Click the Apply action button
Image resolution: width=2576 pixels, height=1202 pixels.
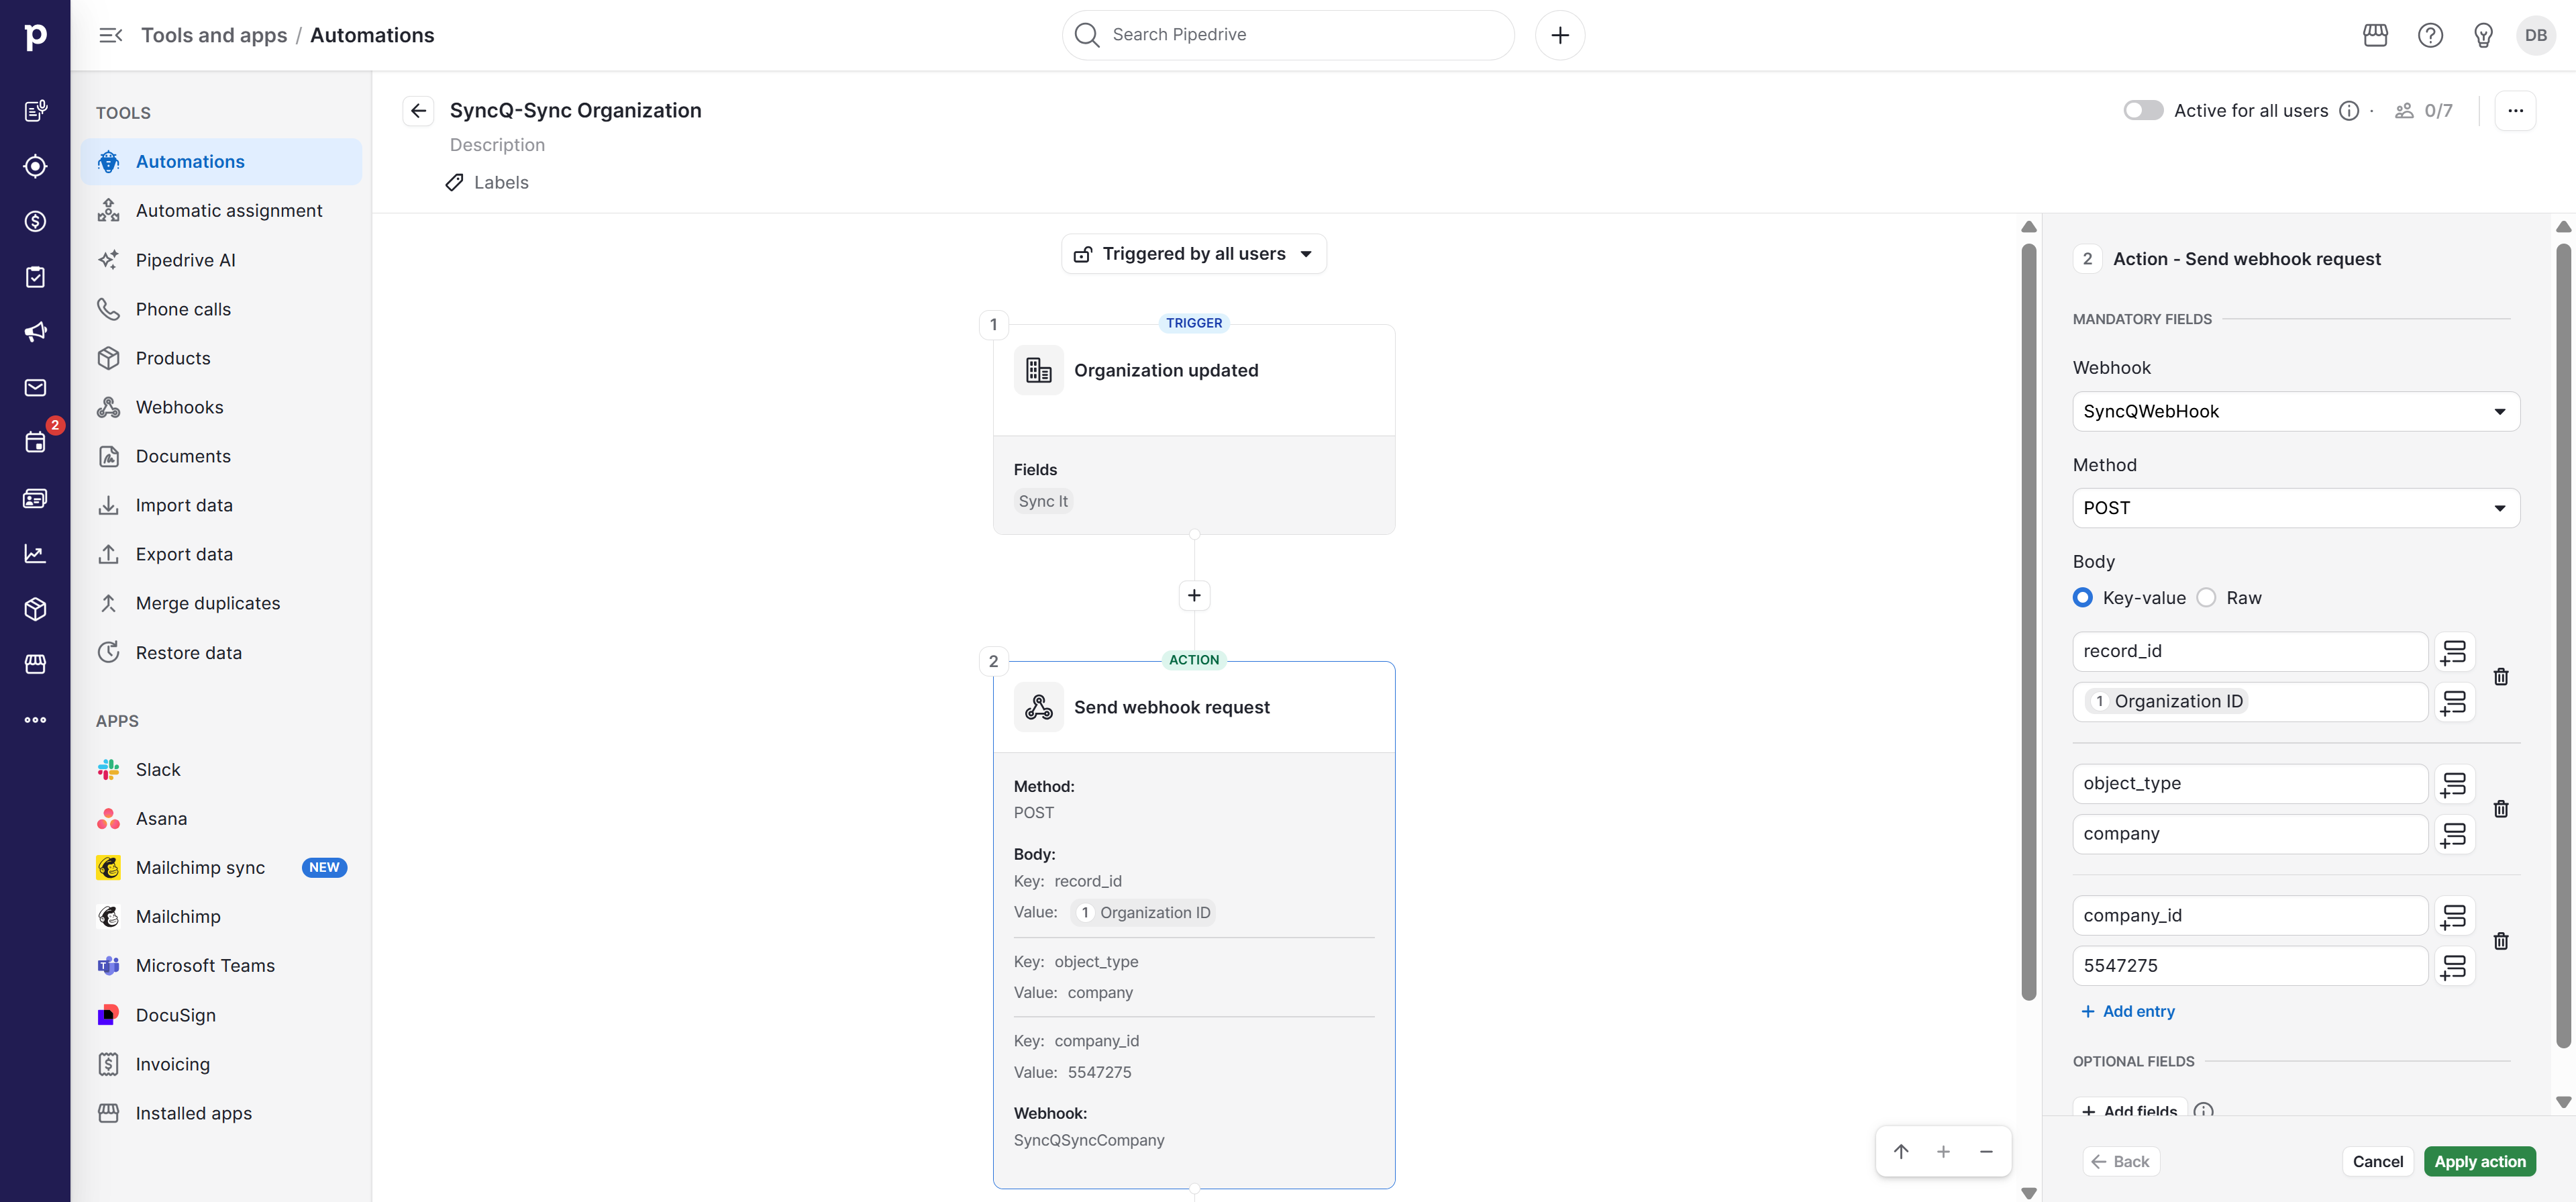[2479, 1162]
